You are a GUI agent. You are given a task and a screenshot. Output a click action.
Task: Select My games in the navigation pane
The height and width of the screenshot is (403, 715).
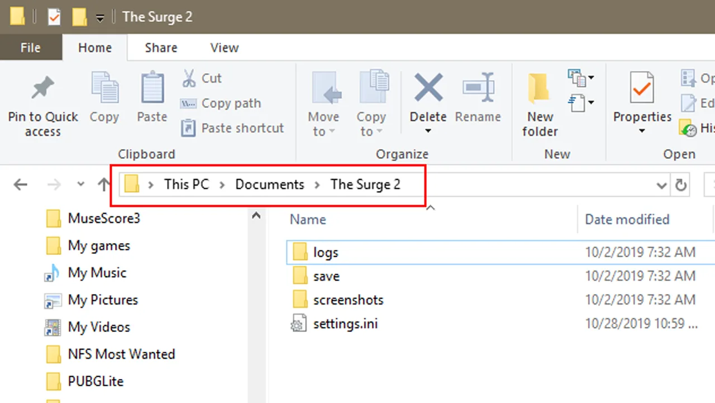pyautogui.click(x=99, y=245)
